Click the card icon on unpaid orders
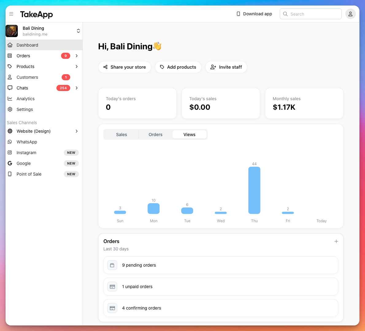 (x=112, y=287)
